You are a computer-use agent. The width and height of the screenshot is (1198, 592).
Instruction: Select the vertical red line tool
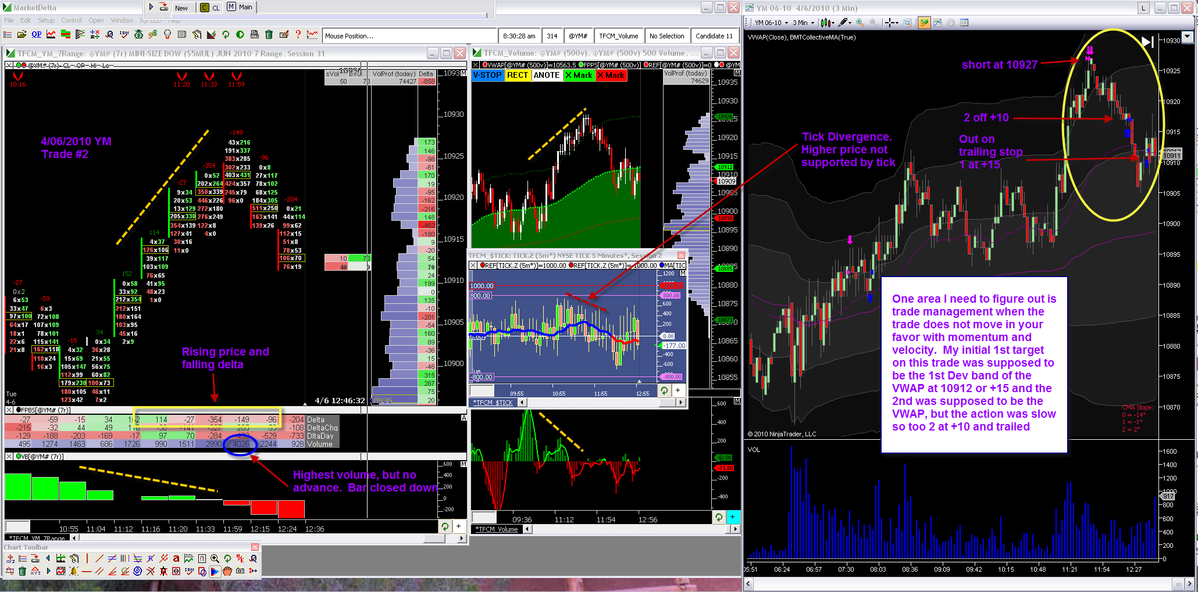point(87,558)
